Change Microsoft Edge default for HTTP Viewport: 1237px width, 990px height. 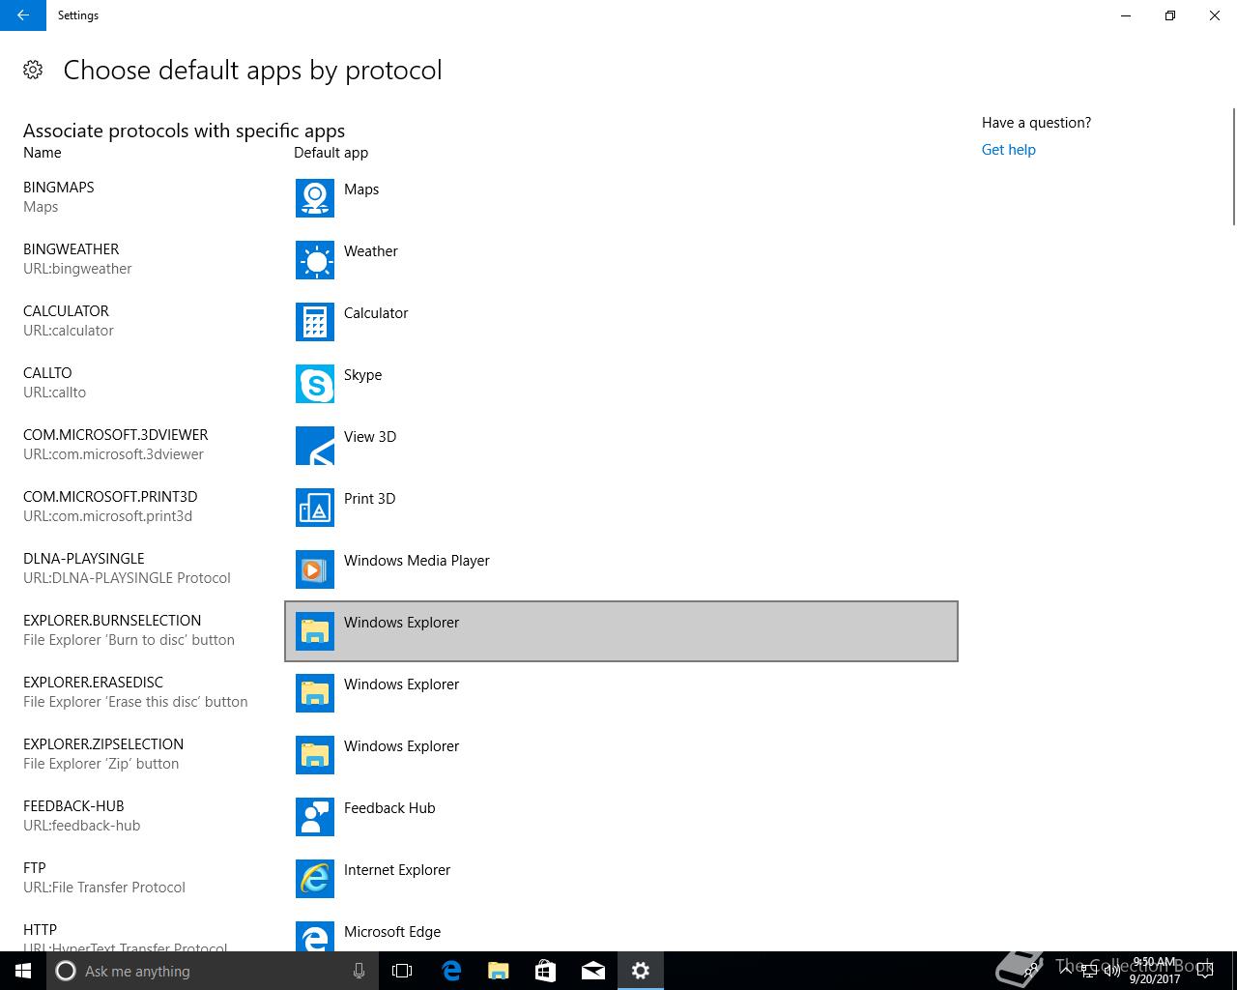click(x=621, y=932)
